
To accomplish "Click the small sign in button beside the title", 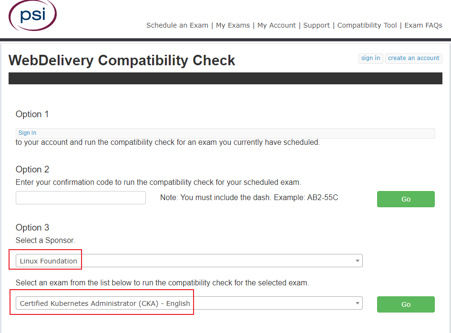I will [370, 58].
